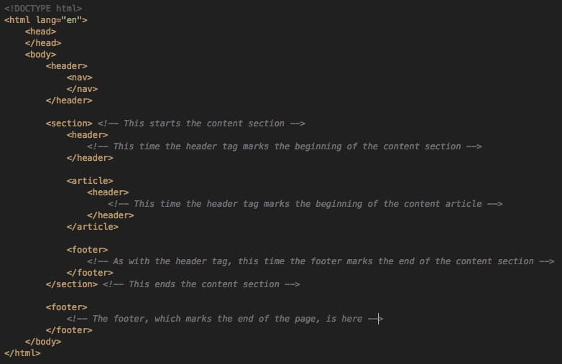
Task: Click the closing html tag
Action: 22,353
